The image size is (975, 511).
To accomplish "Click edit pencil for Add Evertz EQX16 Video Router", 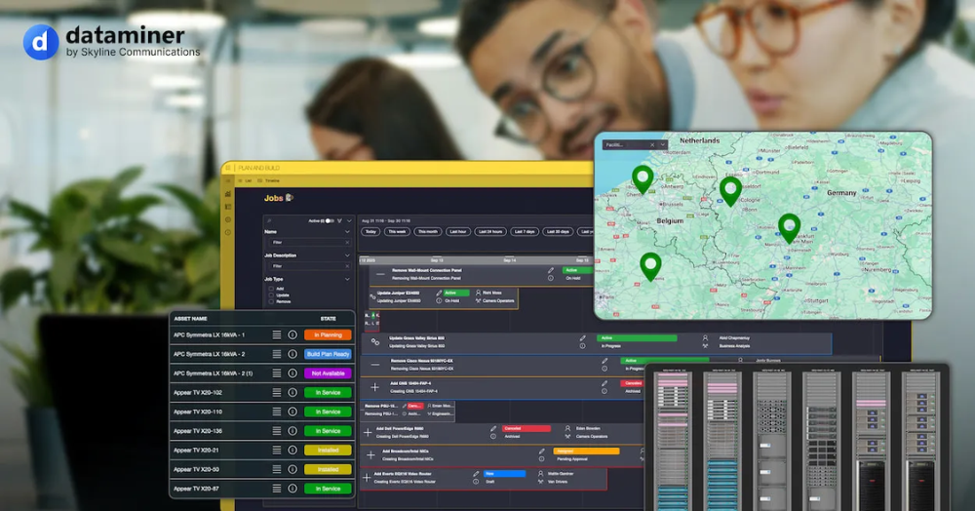I will (x=476, y=474).
